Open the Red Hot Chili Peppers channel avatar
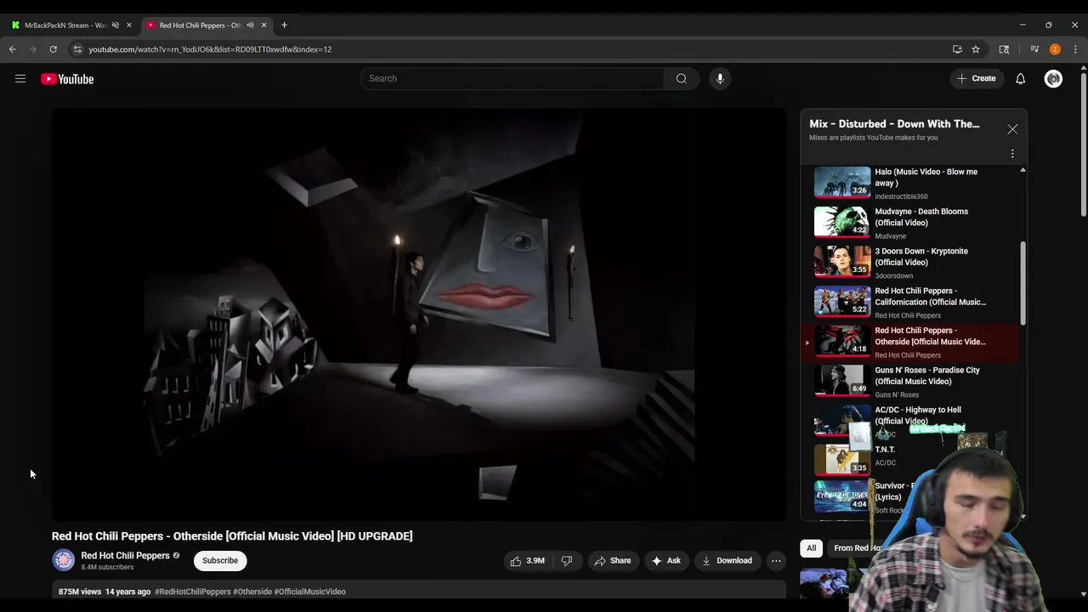This screenshot has width=1088, height=612. pos(64,560)
